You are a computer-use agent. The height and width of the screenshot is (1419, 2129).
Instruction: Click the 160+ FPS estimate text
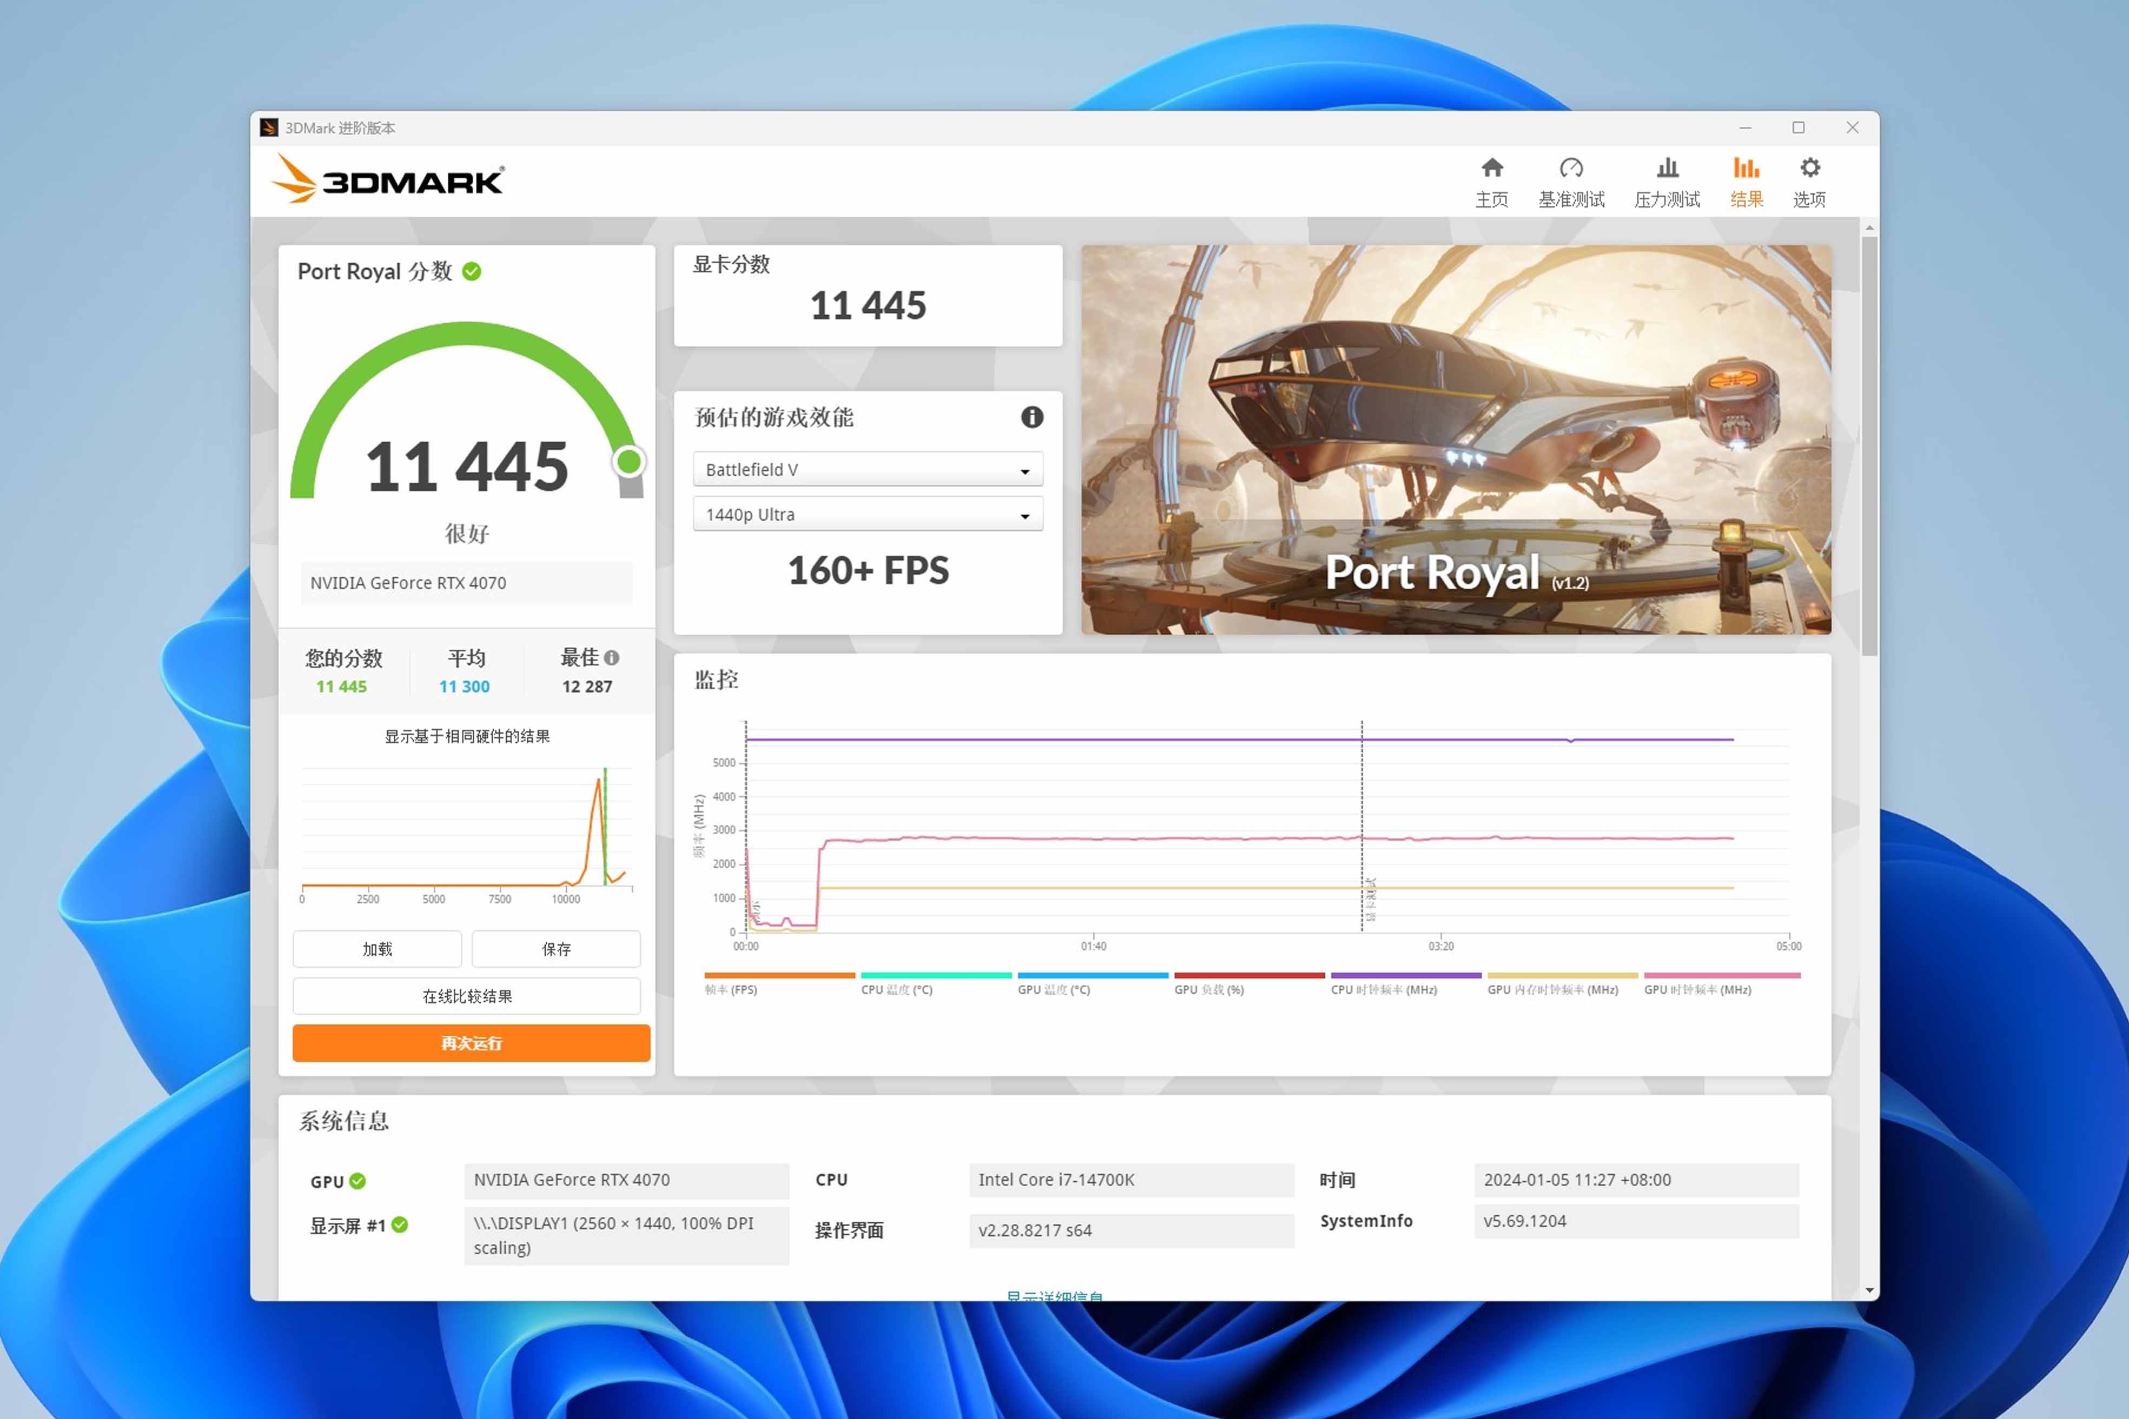point(868,571)
